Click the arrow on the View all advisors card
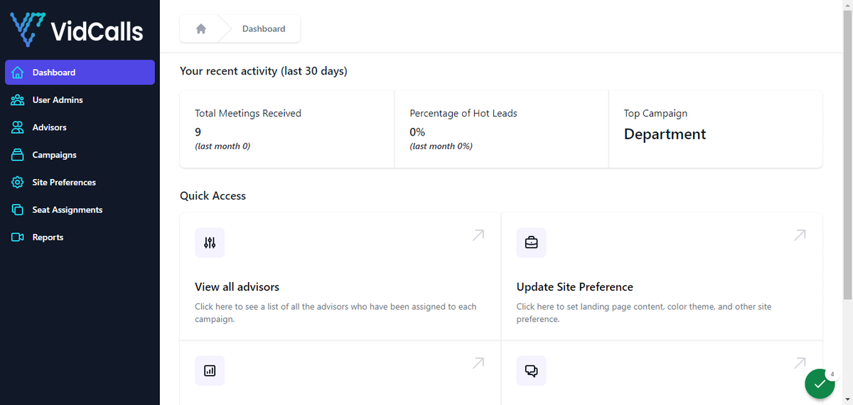Viewport: 853px width, 405px height. [x=478, y=234]
